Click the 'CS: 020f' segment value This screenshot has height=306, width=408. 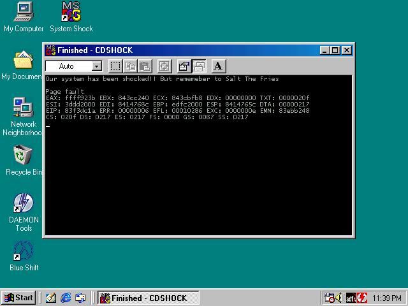(x=61, y=117)
